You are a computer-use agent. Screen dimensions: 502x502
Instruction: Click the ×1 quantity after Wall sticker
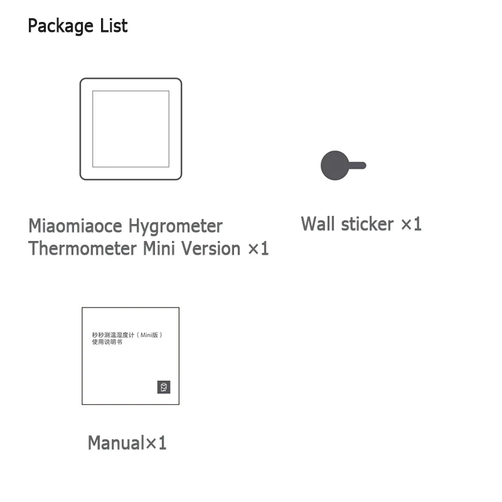[x=412, y=224]
